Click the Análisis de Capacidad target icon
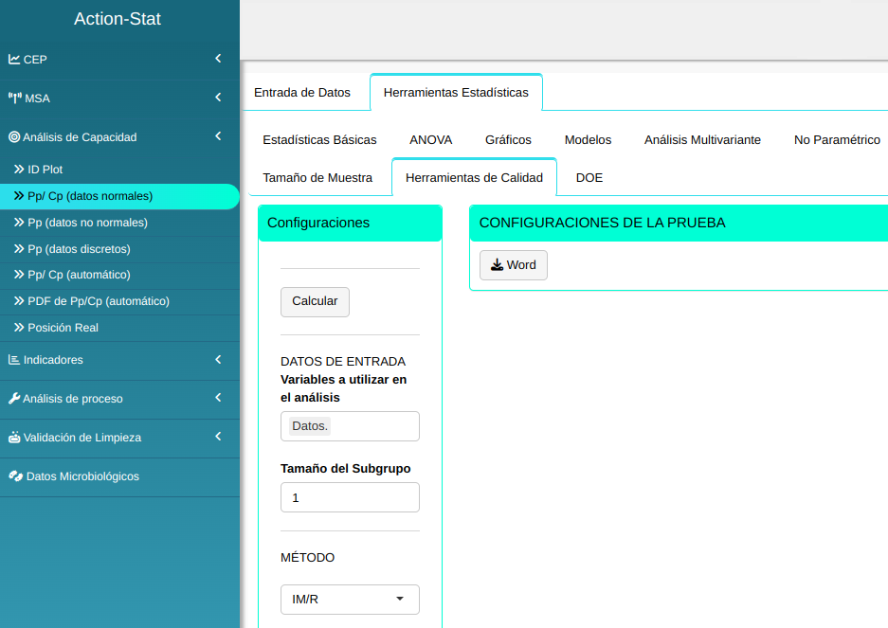 pyautogui.click(x=14, y=137)
